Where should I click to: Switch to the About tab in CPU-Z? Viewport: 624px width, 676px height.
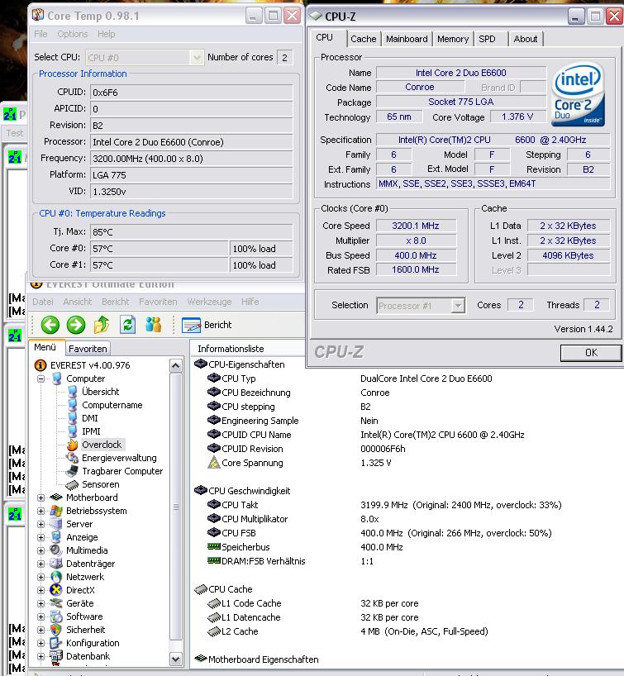pos(526,39)
